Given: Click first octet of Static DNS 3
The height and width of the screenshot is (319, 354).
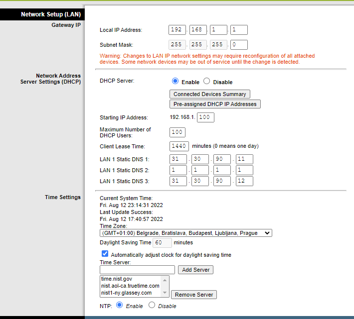Looking at the screenshot, I should point(178,181).
